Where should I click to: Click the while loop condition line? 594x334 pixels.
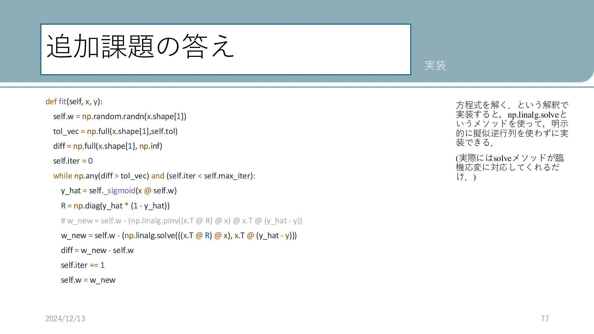(x=154, y=176)
